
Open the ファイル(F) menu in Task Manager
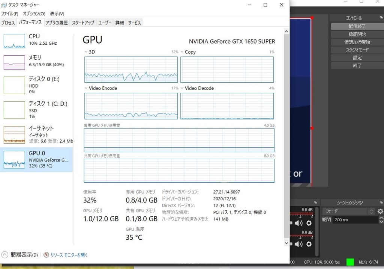tap(9, 14)
